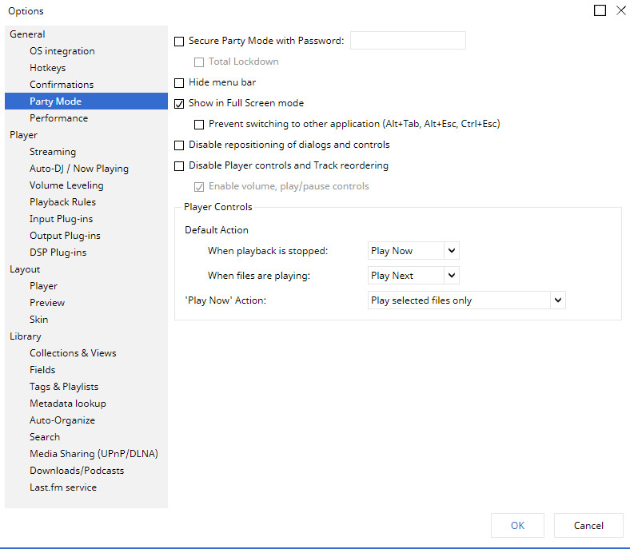Toggle Disable repositioning of dialogs and controls
This screenshot has width=630, height=549.
point(179,145)
